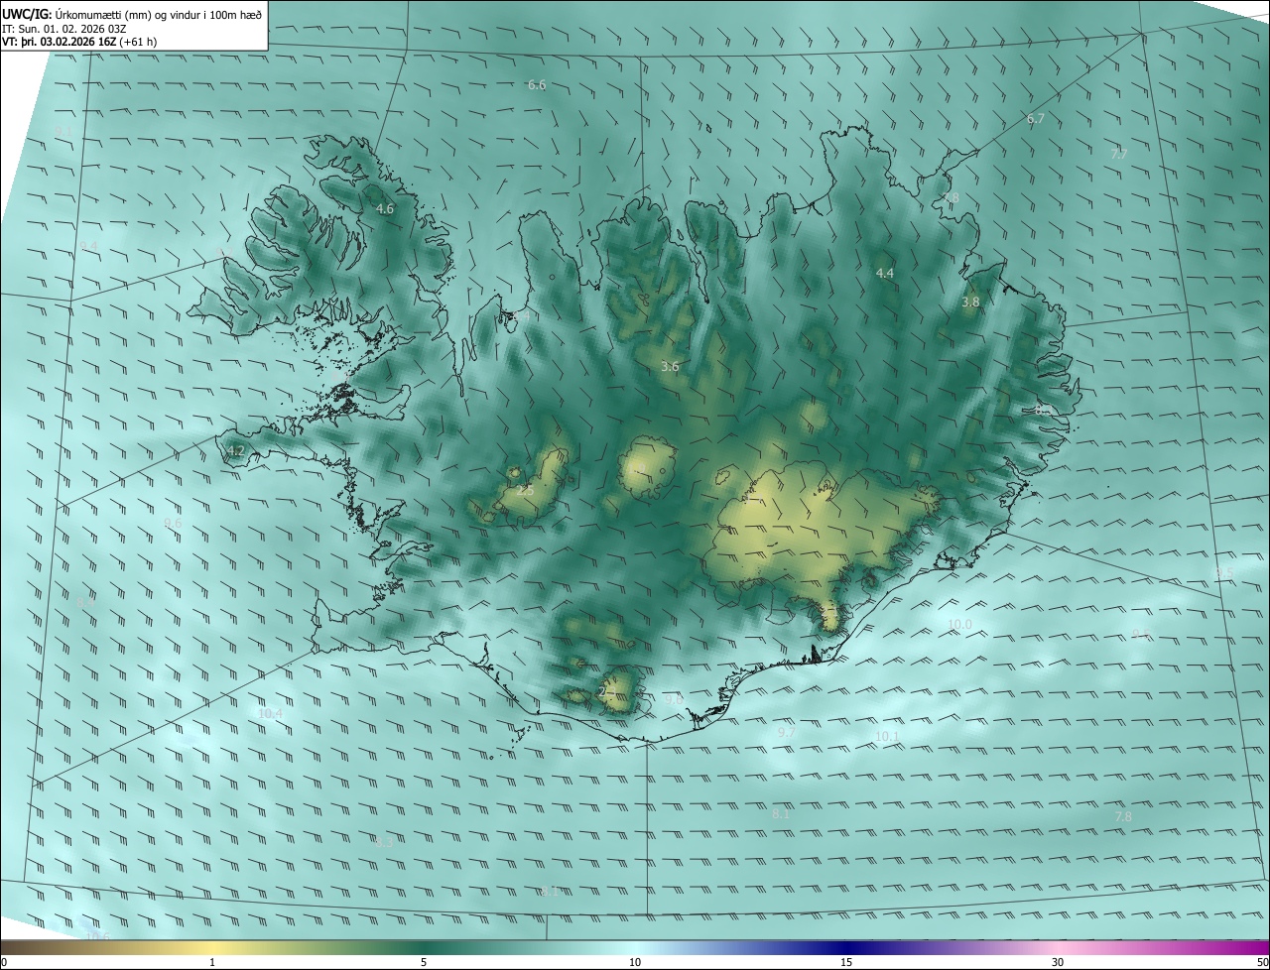Select the colour bar tick label 5
Screen dimensions: 1270x970
coord(424,963)
